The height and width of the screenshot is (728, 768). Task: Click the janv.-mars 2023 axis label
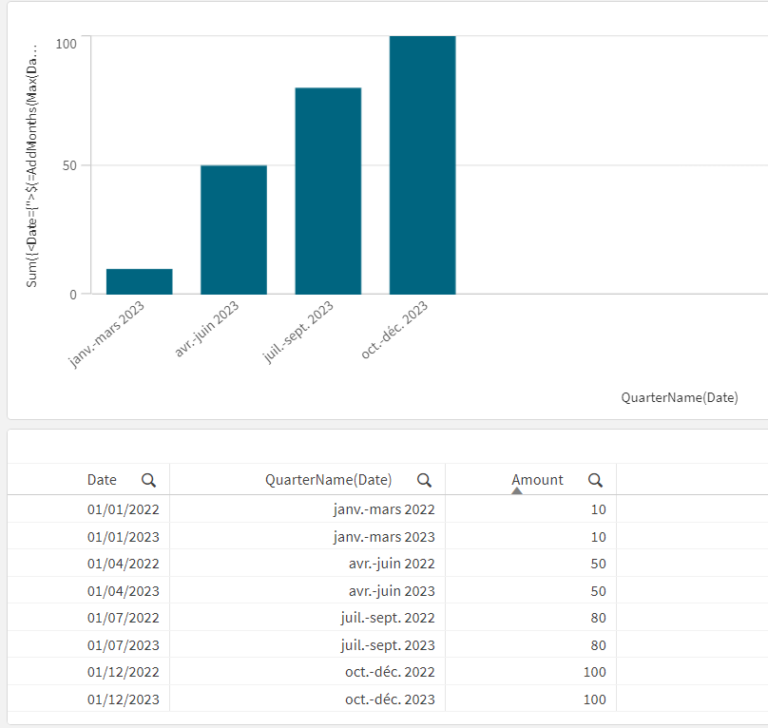(x=106, y=335)
